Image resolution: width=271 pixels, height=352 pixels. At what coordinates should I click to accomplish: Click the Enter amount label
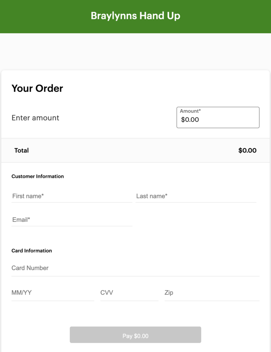pos(35,118)
